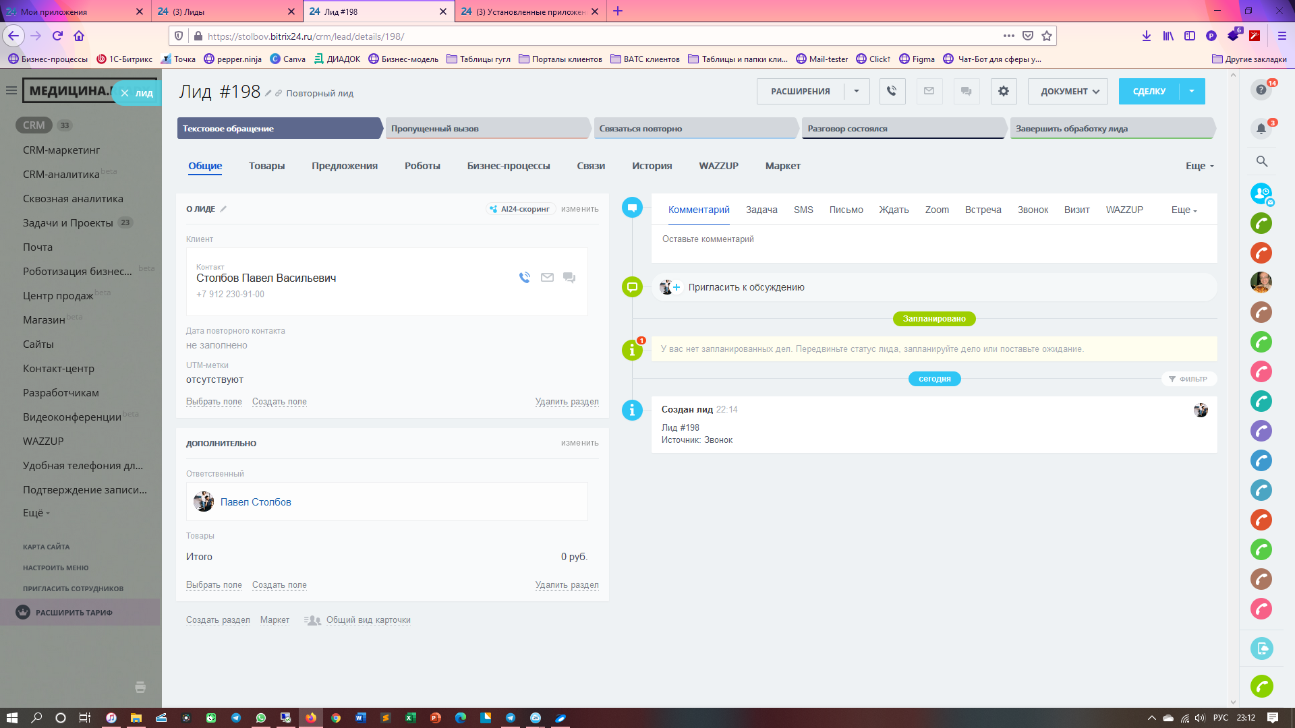Toggle the left menu hamburger icon
Image resolution: width=1295 pixels, height=728 pixels.
click(11, 90)
